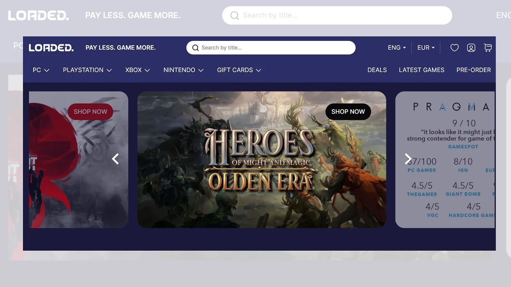
Task: Open the Heroes Olden Era banner
Action: click(x=262, y=159)
